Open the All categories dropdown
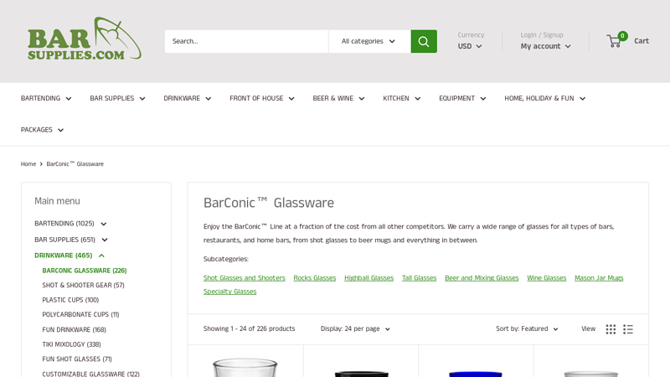 (369, 41)
